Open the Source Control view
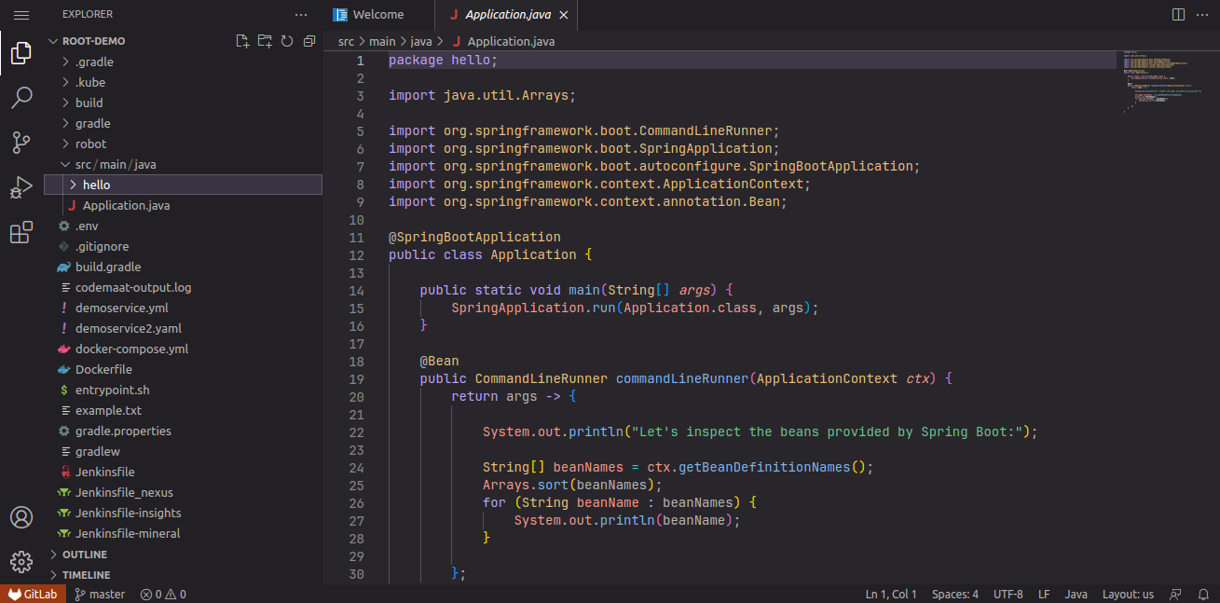Viewport: 1220px width, 603px height. click(x=21, y=143)
